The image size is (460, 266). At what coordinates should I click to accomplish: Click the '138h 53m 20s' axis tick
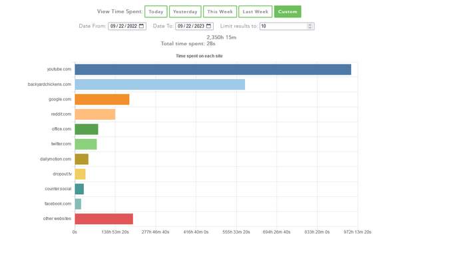click(x=115, y=232)
